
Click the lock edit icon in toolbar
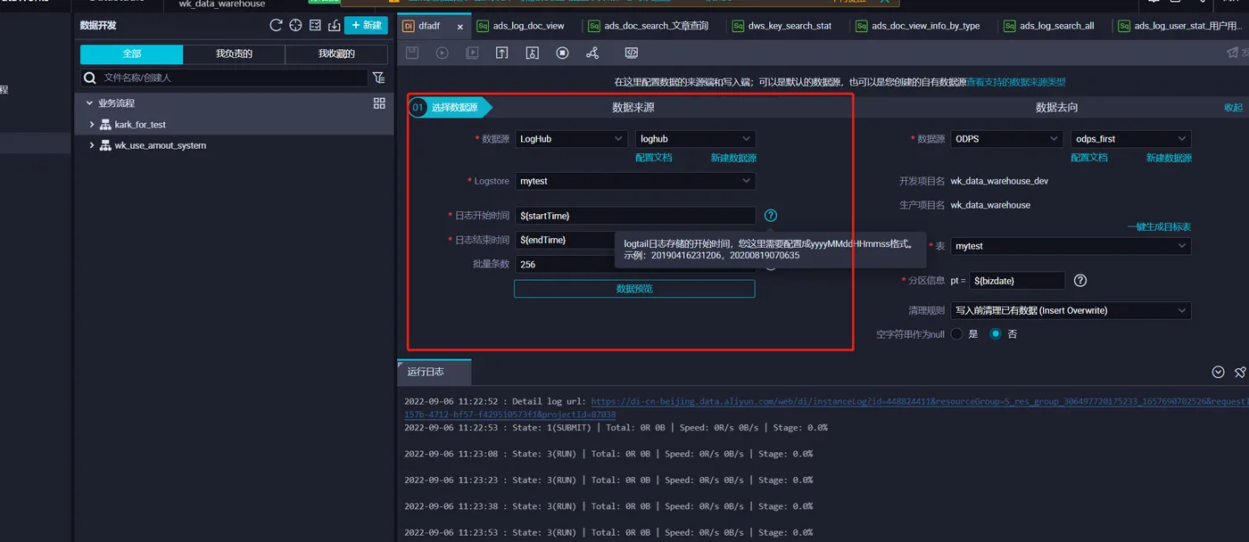pyautogui.click(x=533, y=53)
